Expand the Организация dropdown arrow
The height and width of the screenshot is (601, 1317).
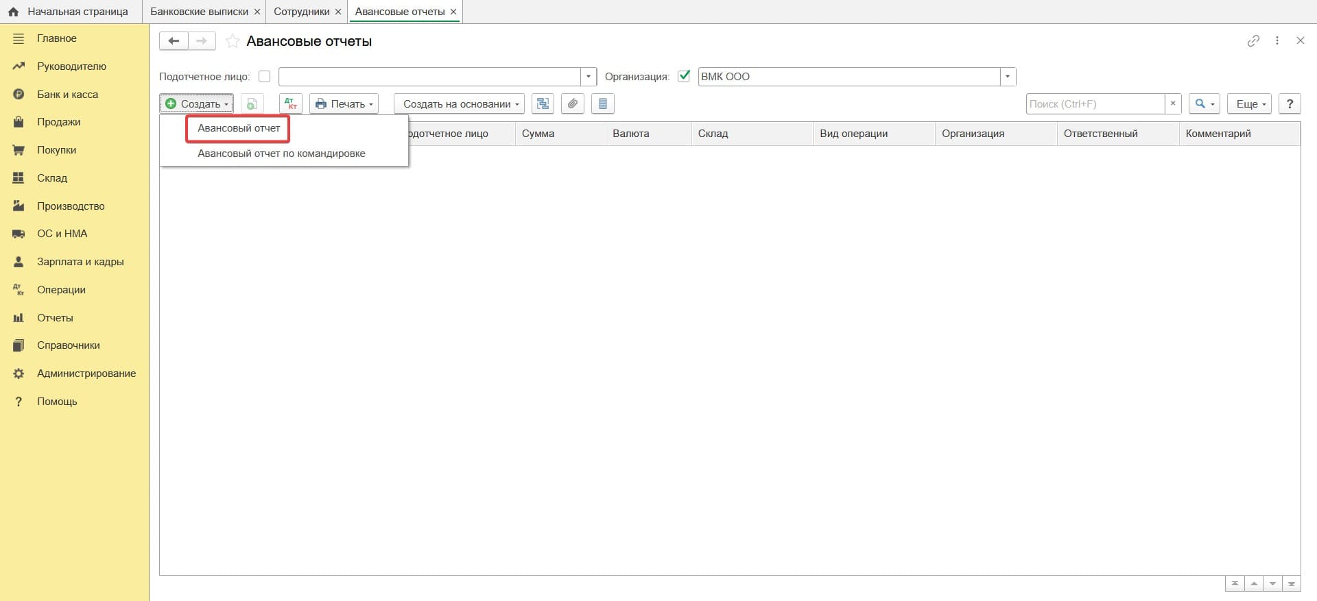[x=1008, y=77]
